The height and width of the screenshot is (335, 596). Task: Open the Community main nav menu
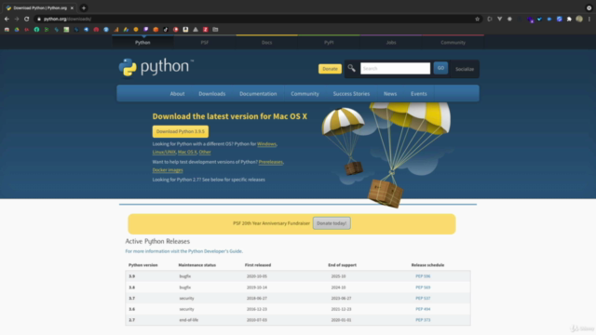(x=305, y=94)
